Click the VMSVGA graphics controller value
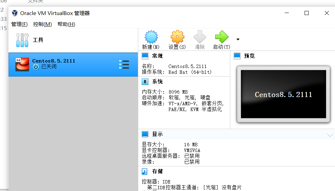The image size is (335, 191). (192, 150)
